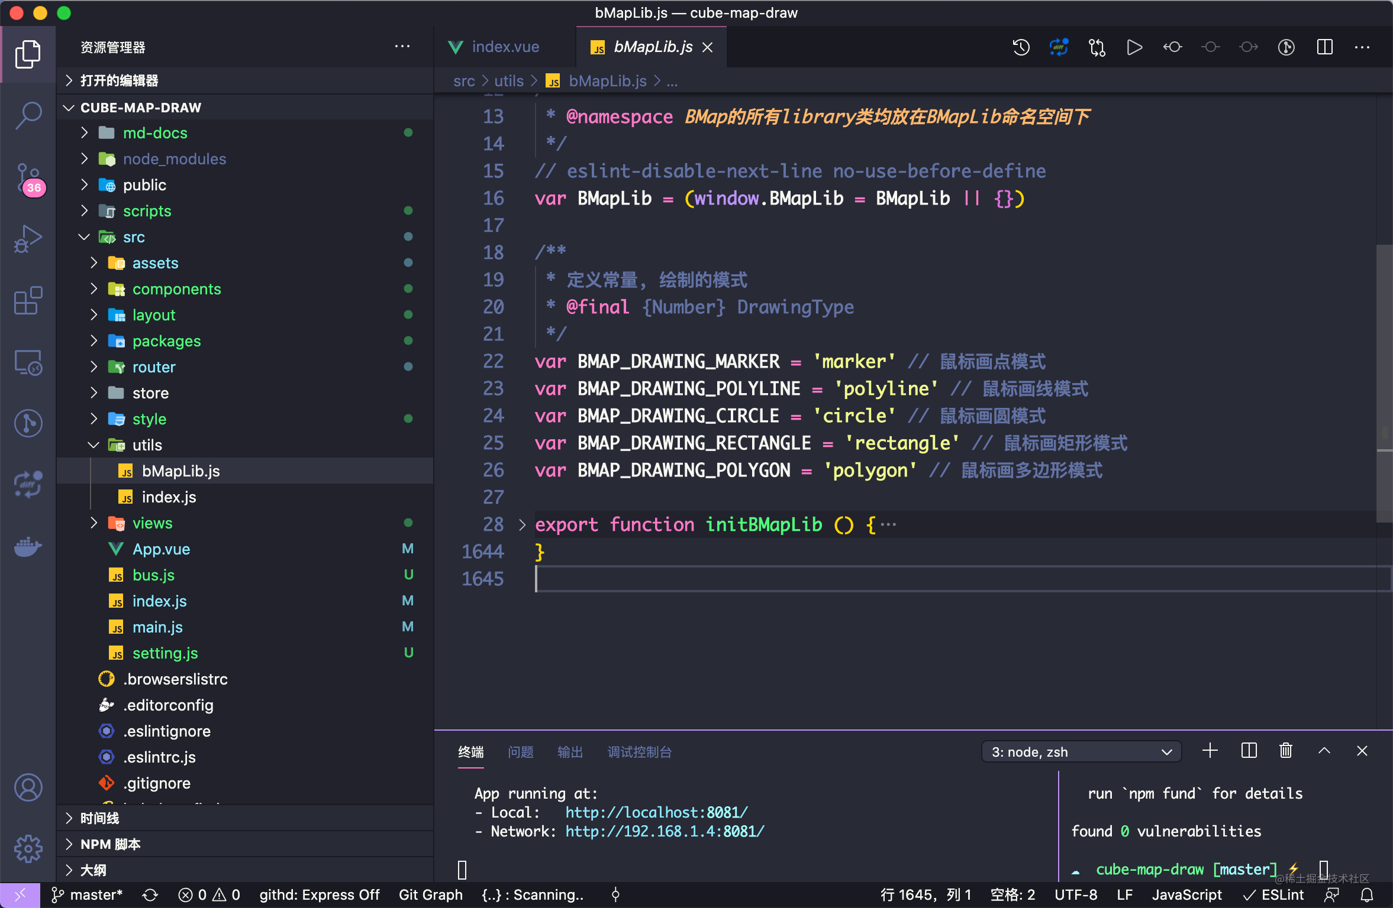This screenshot has height=908, width=1393.
Task: Switch to the 问题 panel tab
Action: point(520,752)
